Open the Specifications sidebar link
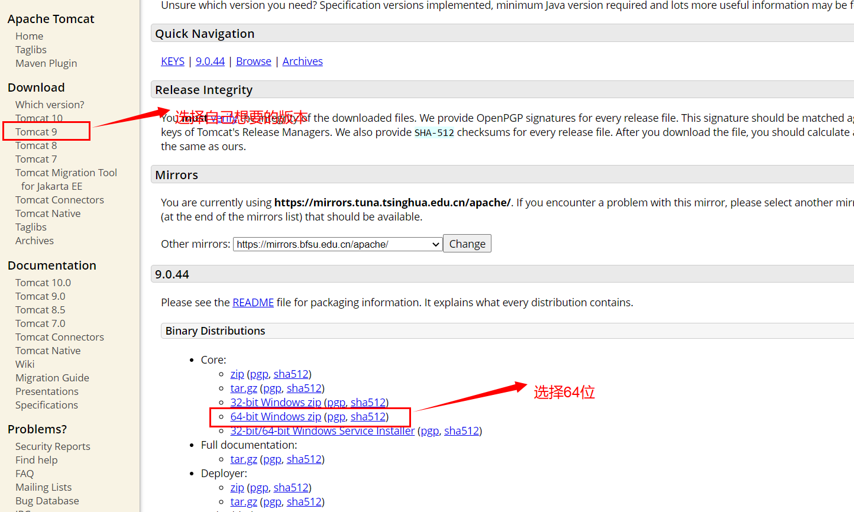The height and width of the screenshot is (512, 854). (x=47, y=405)
